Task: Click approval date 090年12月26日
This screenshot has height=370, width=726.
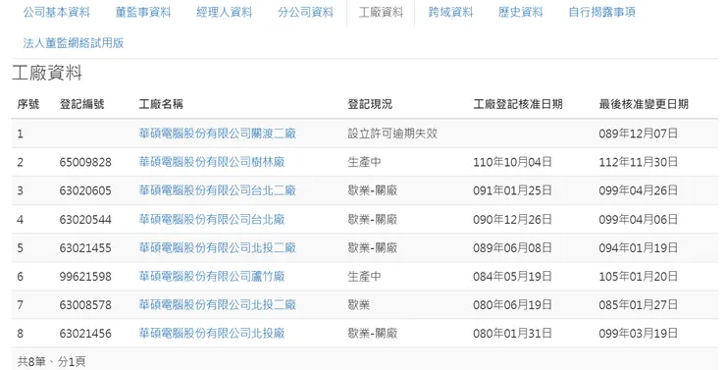Action: [512, 220]
